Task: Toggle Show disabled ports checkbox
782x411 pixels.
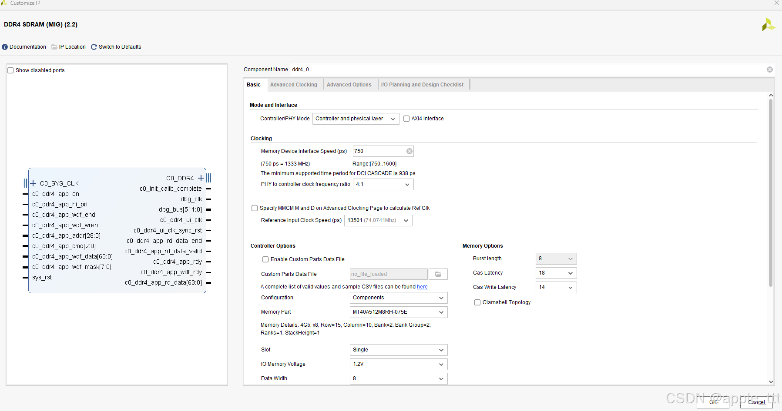Action: point(11,70)
